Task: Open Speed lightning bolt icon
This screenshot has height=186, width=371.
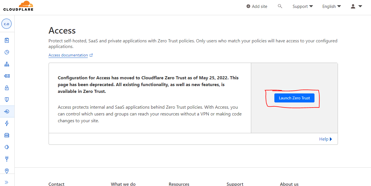Action: pyautogui.click(x=7, y=123)
